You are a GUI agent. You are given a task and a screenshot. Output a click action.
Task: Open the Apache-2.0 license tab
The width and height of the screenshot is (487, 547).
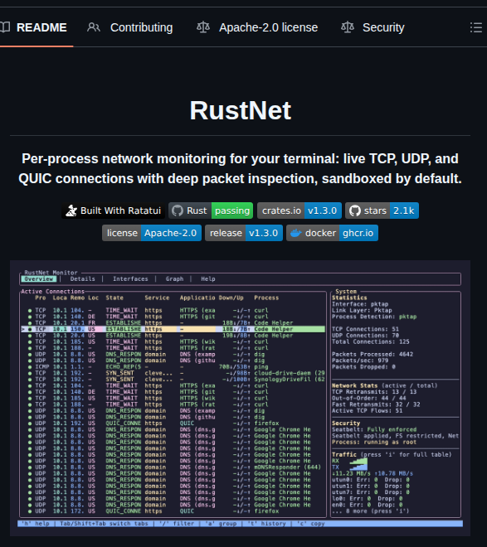click(257, 27)
